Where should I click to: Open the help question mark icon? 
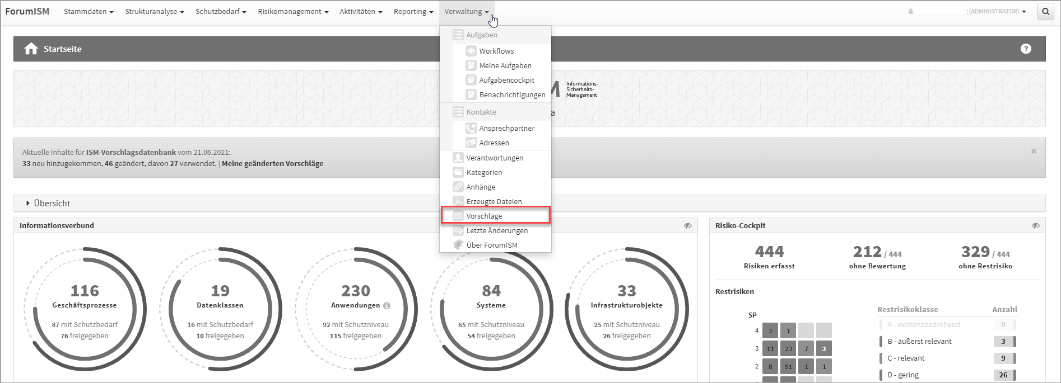point(1026,49)
